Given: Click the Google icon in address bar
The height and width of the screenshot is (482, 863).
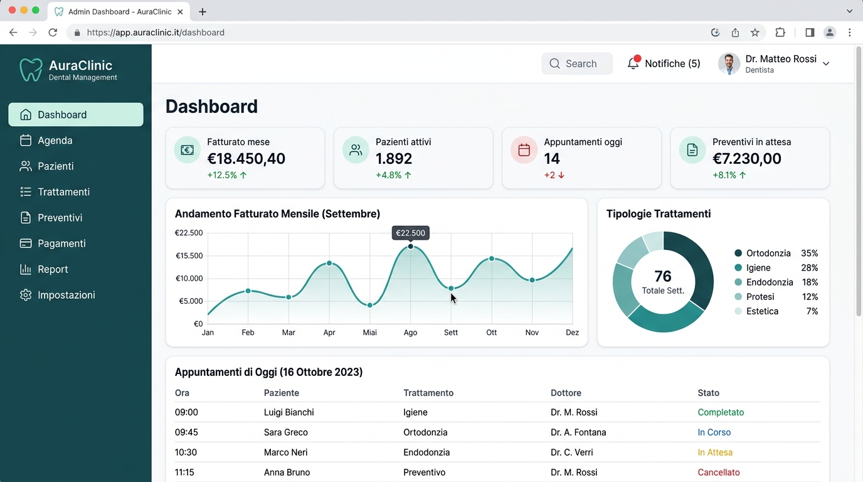Looking at the screenshot, I should click(715, 33).
